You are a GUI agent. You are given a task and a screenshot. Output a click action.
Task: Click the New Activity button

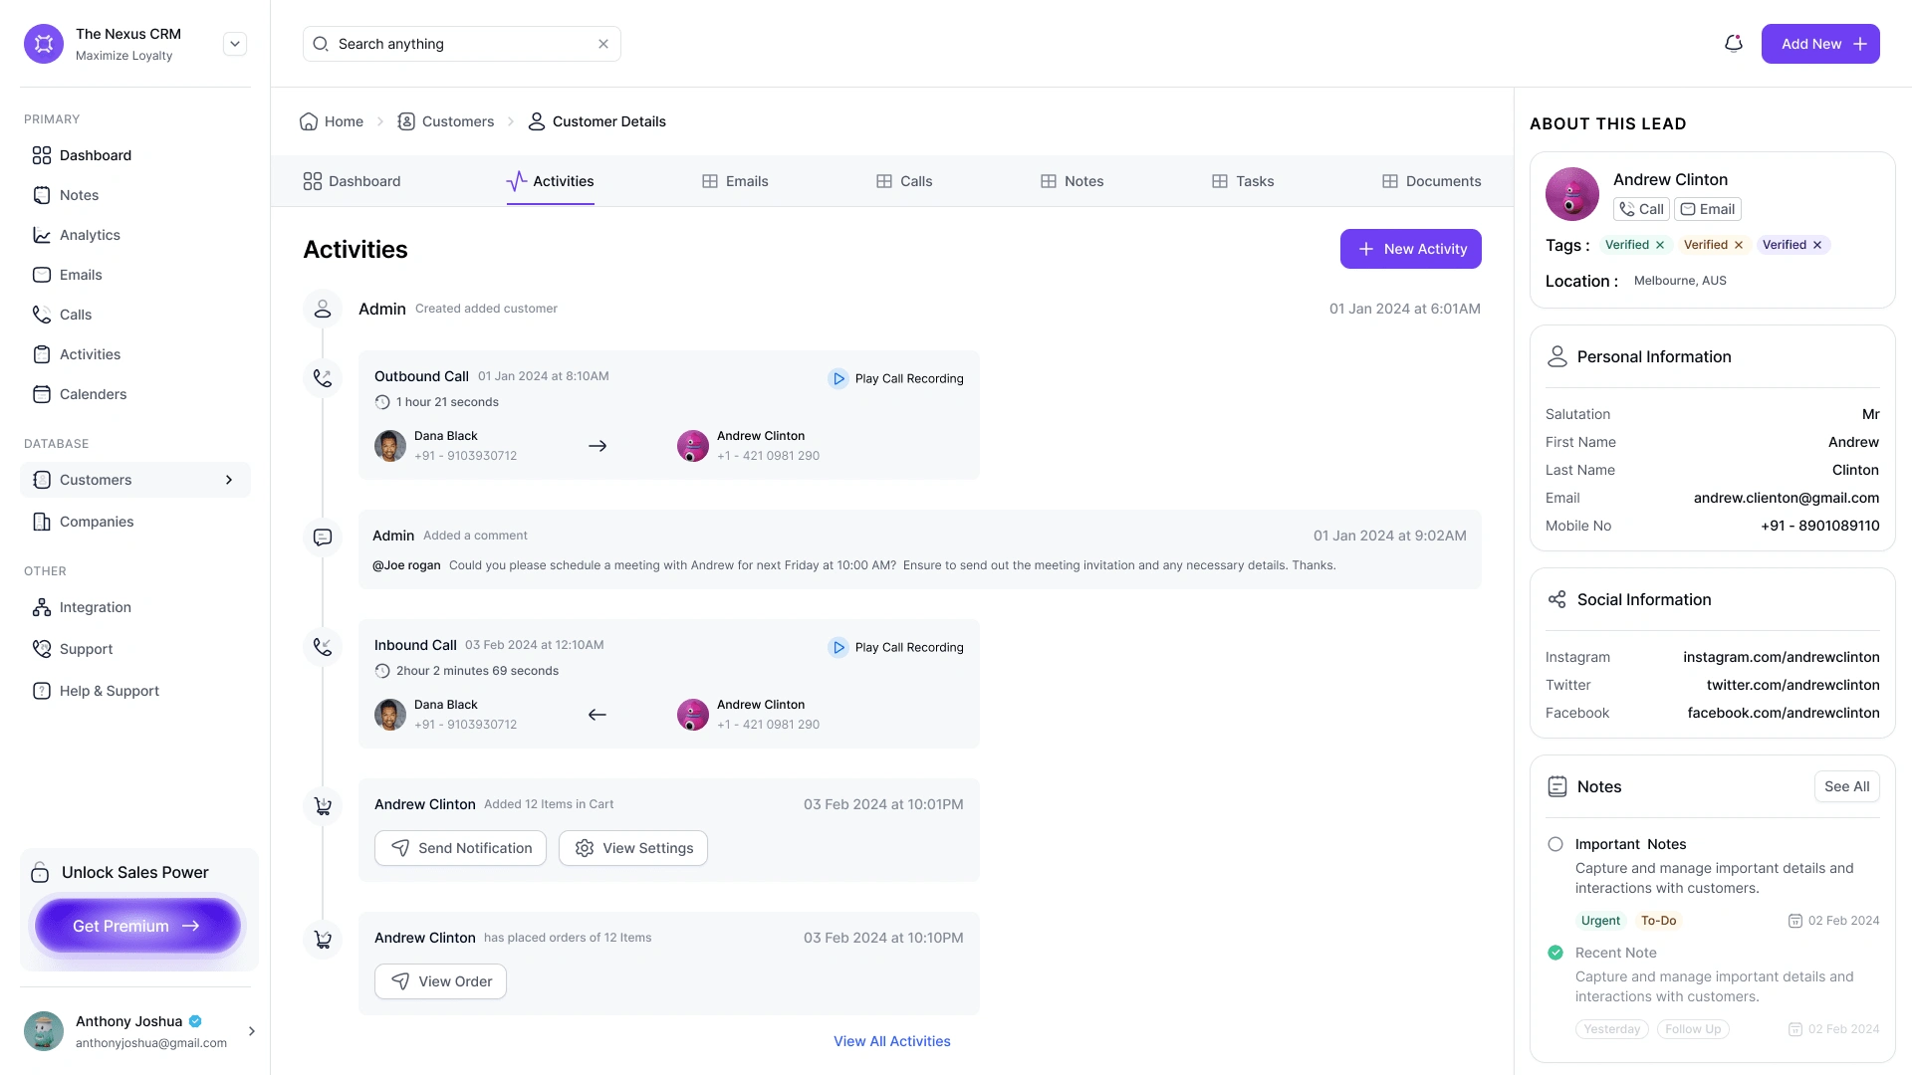[x=1410, y=248]
